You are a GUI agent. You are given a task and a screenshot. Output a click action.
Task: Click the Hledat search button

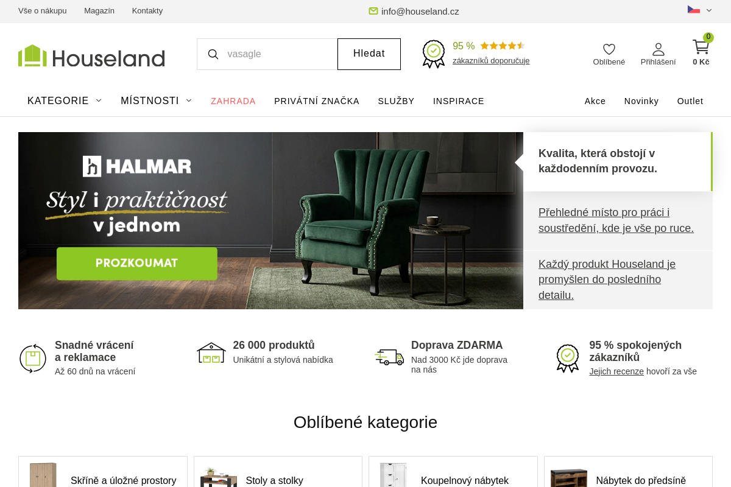point(369,54)
